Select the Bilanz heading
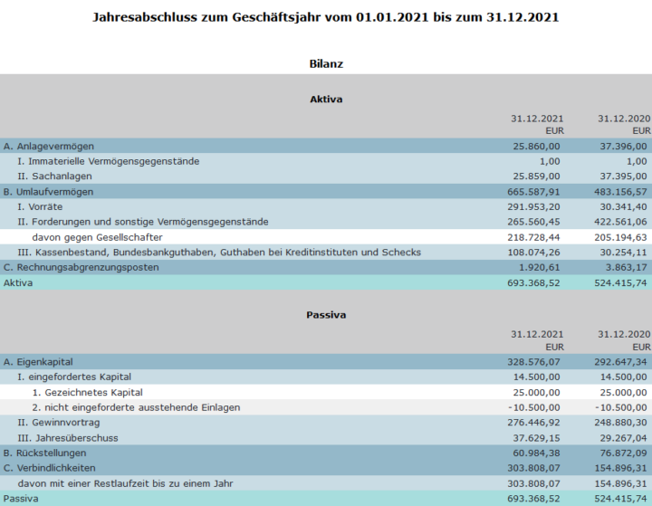This screenshot has width=652, height=506. 326,64
